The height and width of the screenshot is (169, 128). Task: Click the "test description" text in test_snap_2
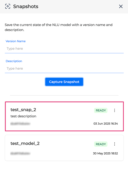[23, 116]
